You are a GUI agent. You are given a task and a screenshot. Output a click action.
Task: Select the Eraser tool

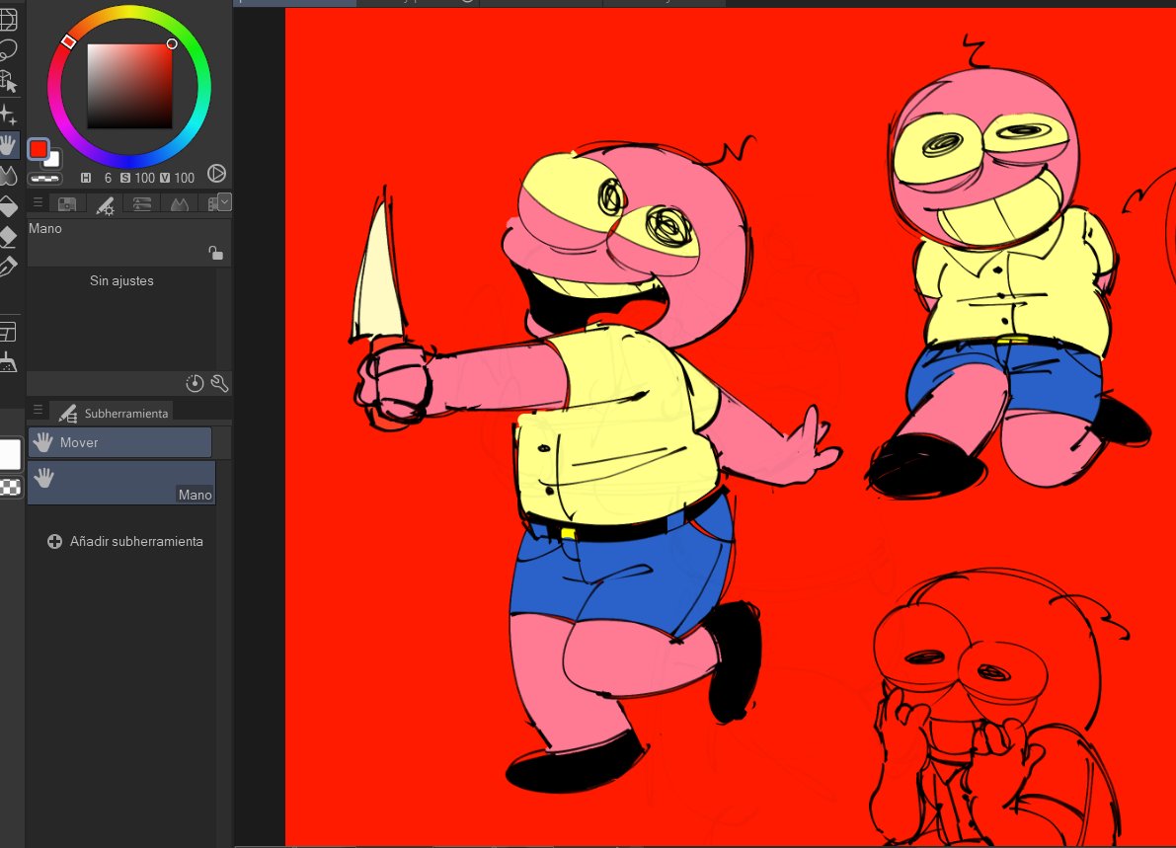(8, 237)
